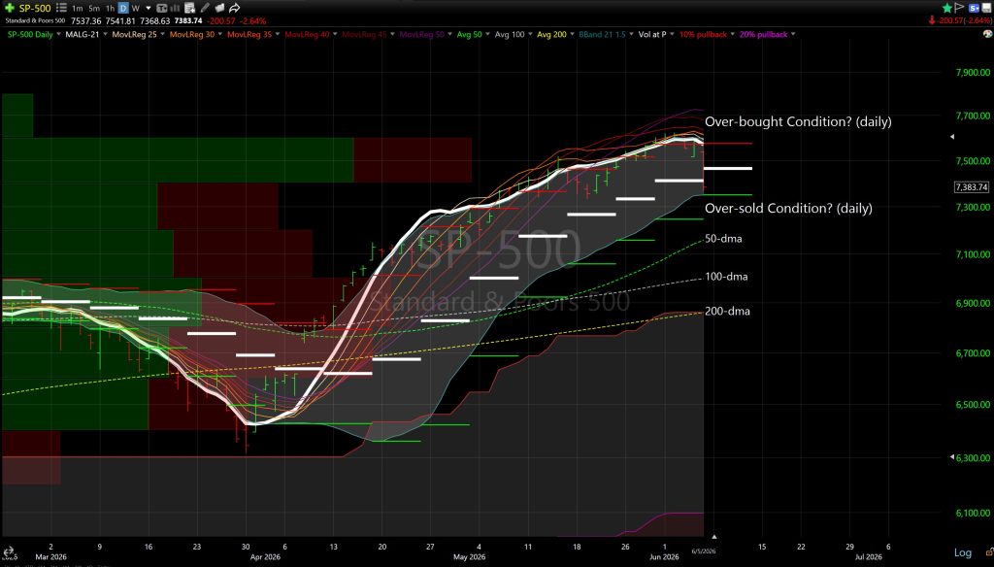The width and height of the screenshot is (994, 567).
Task: Select the 'Over-sold Condition? (daily)' annotation
Action: click(x=788, y=208)
